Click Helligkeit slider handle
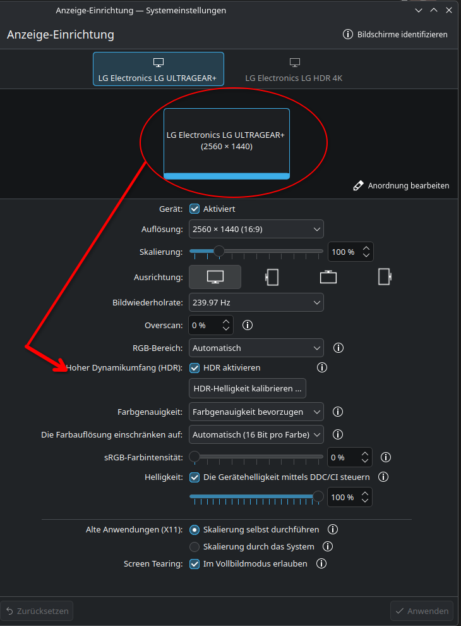Image resolution: width=461 pixels, height=626 pixels. click(x=318, y=496)
